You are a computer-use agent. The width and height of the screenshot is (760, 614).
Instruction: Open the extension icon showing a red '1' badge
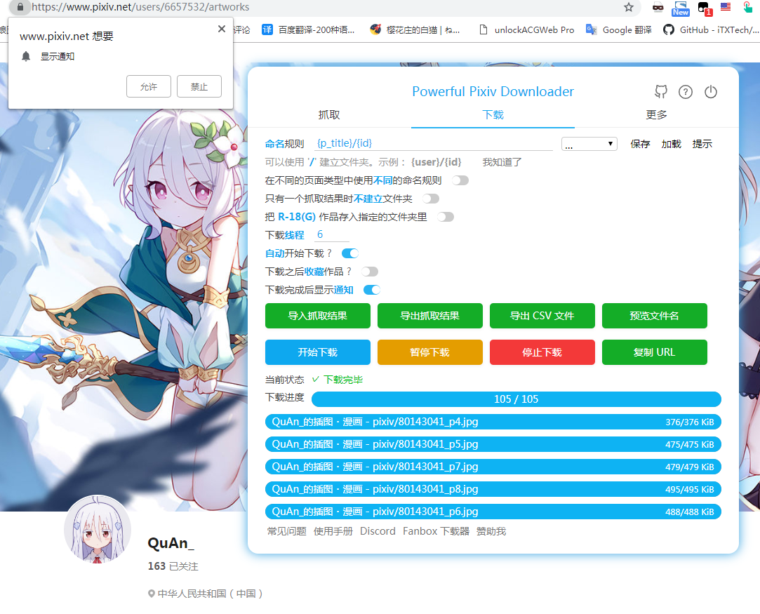click(x=703, y=8)
